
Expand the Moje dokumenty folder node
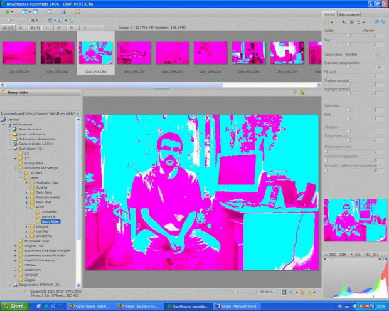click(x=26, y=197)
